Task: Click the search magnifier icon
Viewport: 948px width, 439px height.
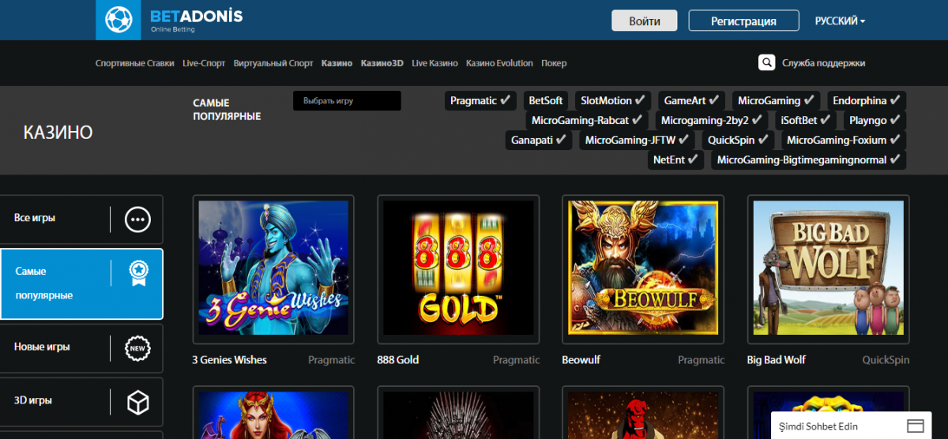Action: pos(766,63)
